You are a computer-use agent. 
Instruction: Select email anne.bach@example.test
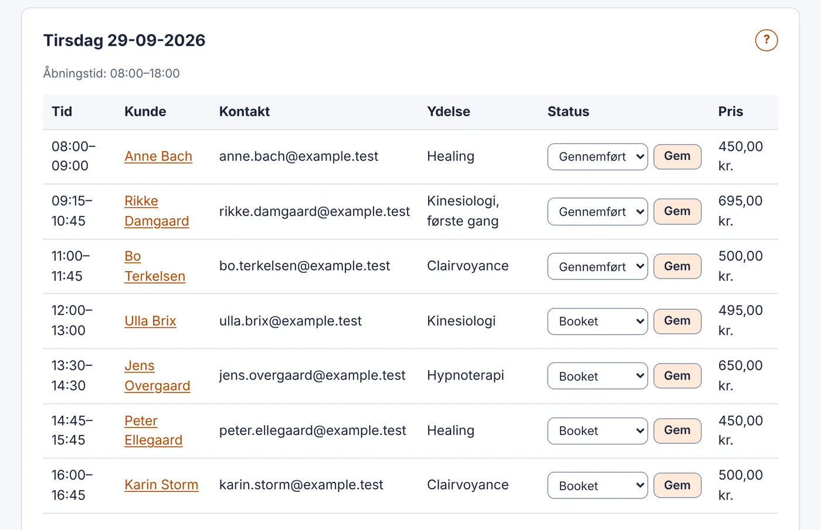point(298,156)
